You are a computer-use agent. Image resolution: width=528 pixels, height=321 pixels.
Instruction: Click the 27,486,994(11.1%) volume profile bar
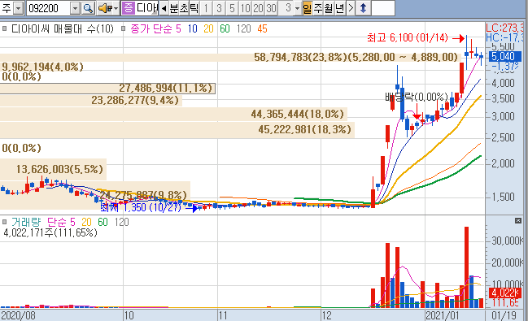(107, 88)
